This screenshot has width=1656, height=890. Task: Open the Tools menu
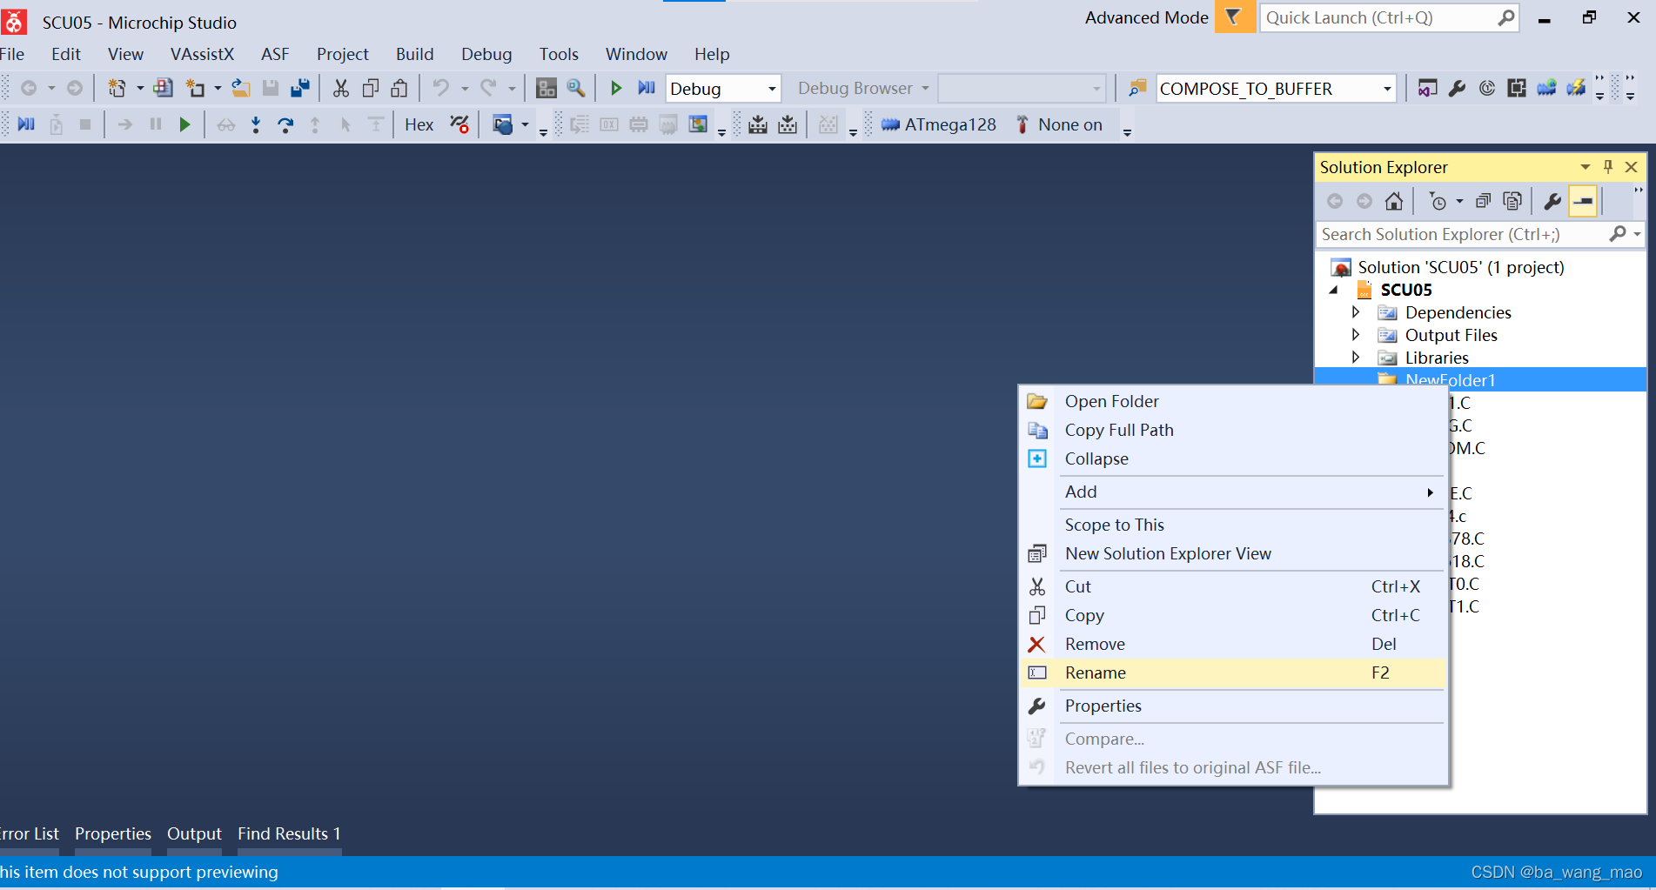[x=559, y=54]
